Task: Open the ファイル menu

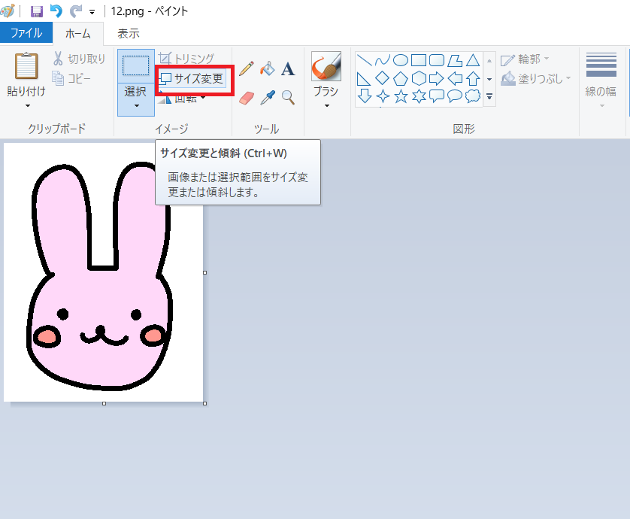Action: (x=26, y=32)
